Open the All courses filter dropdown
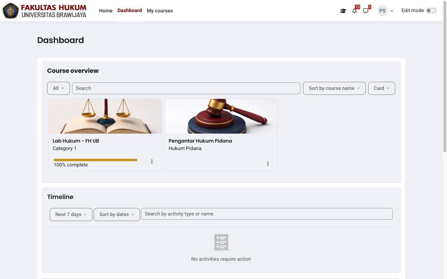The height and width of the screenshot is (279, 447). coord(58,88)
